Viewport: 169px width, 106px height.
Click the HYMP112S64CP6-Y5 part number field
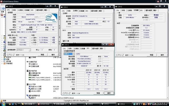84,64
